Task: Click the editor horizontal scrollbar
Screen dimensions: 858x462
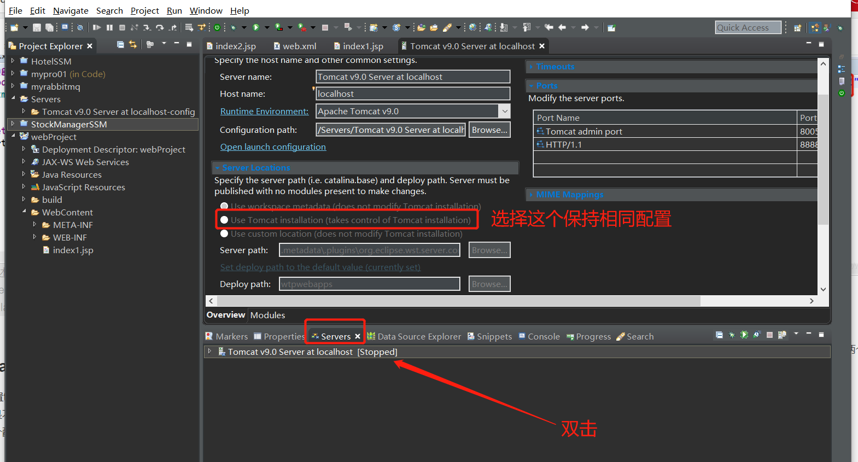Action: coord(458,301)
